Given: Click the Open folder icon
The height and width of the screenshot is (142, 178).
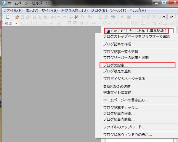Looking at the screenshot, I should point(17,17).
